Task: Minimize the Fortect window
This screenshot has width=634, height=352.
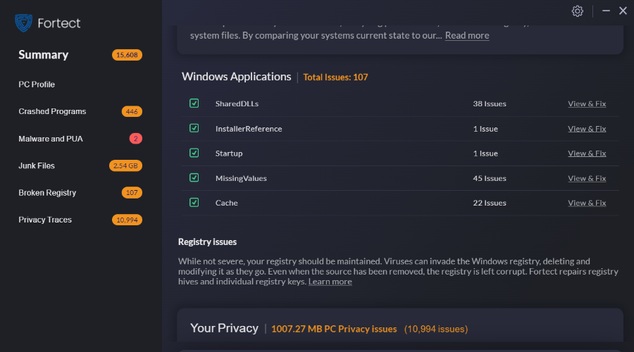Action: pyautogui.click(x=606, y=11)
